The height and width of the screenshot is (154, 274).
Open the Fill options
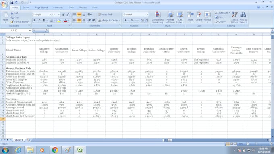pos(219,17)
